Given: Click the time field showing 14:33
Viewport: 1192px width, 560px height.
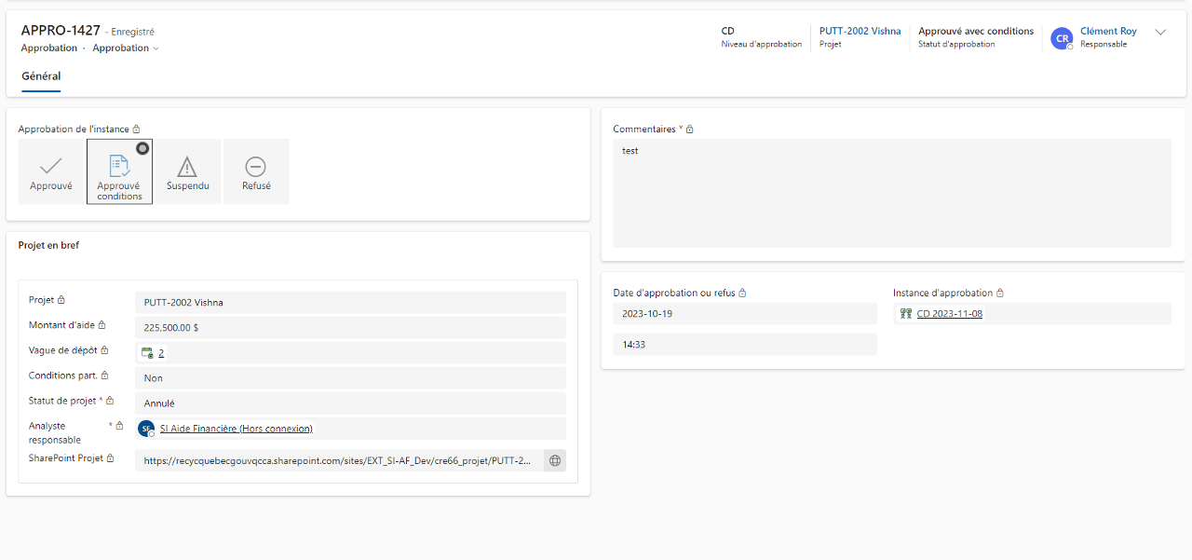Looking at the screenshot, I should point(745,345).
